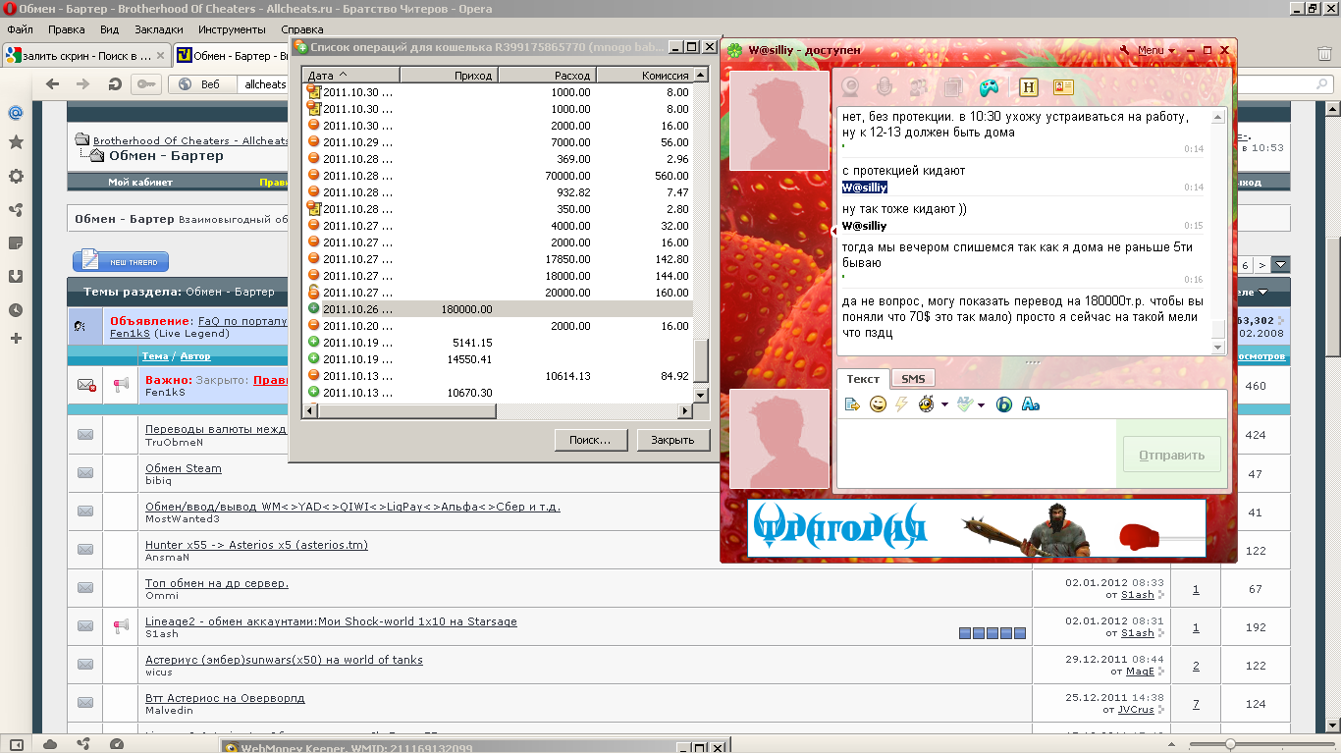
Task: Open the history clock panel in sidebar
Action: coord(16,310)
